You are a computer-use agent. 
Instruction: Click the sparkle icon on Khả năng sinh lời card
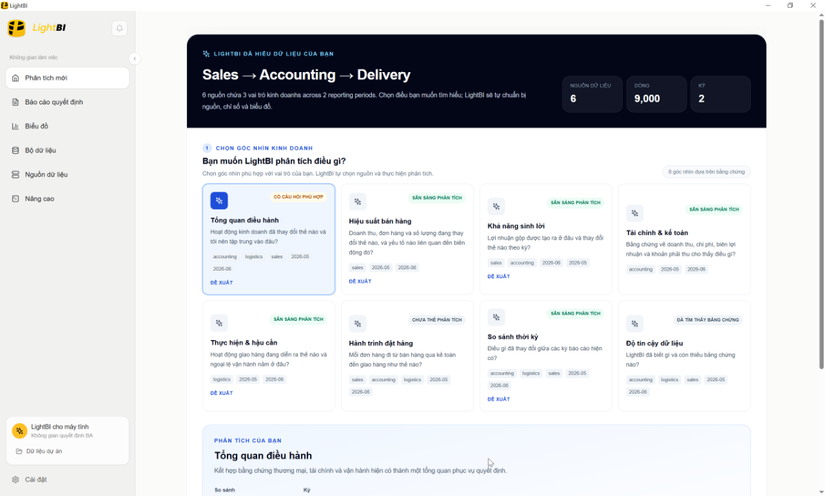coord(496,206)
